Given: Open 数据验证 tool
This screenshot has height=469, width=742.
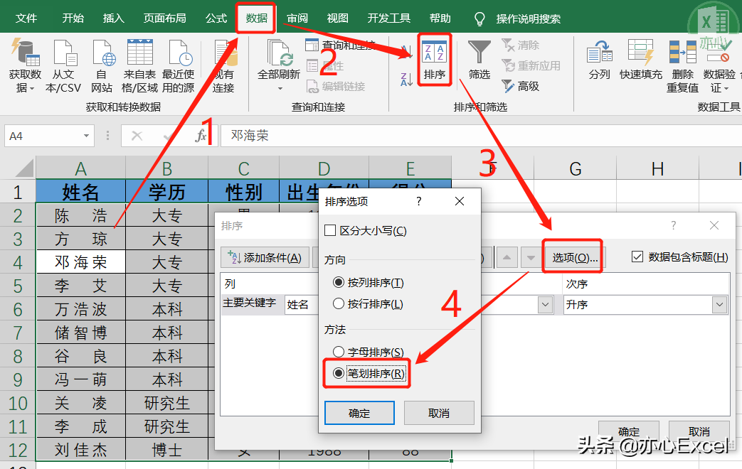Looking at the screenshot, I should [x=719, y=66].
